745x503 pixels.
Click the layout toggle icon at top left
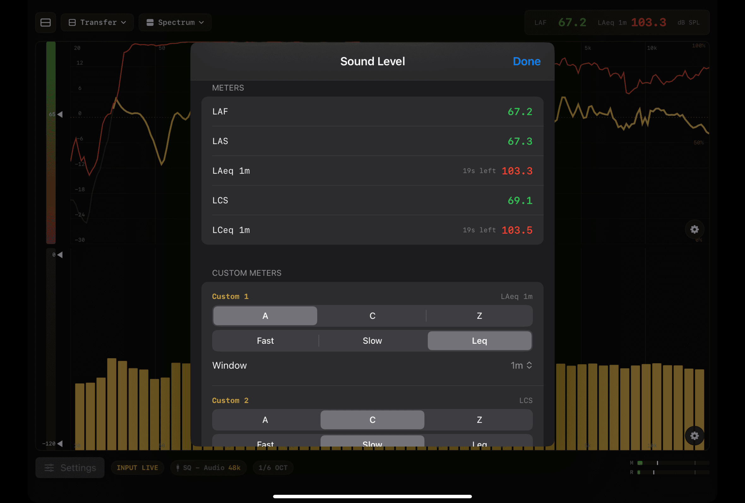point(45,22)
